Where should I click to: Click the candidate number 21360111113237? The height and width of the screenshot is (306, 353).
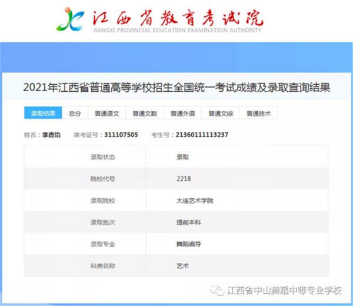[202, 135]
